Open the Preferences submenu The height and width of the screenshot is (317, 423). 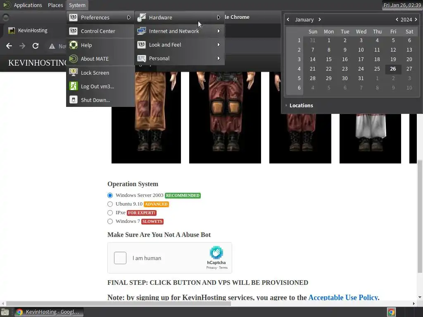pyautogui.click(x=100, y=17)
